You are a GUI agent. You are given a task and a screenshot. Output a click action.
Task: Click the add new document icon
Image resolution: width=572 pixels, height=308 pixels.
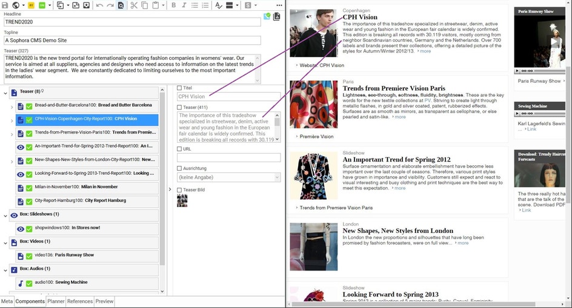[76, 5]
